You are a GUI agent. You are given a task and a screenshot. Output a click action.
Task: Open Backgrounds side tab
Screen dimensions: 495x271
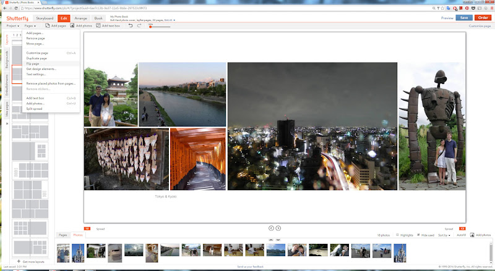point(7,59)
